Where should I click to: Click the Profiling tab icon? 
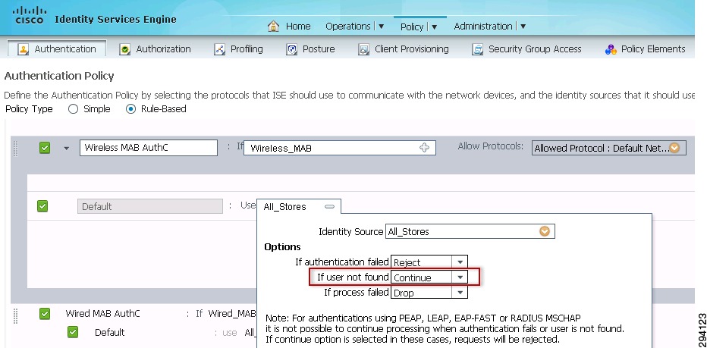219,49
